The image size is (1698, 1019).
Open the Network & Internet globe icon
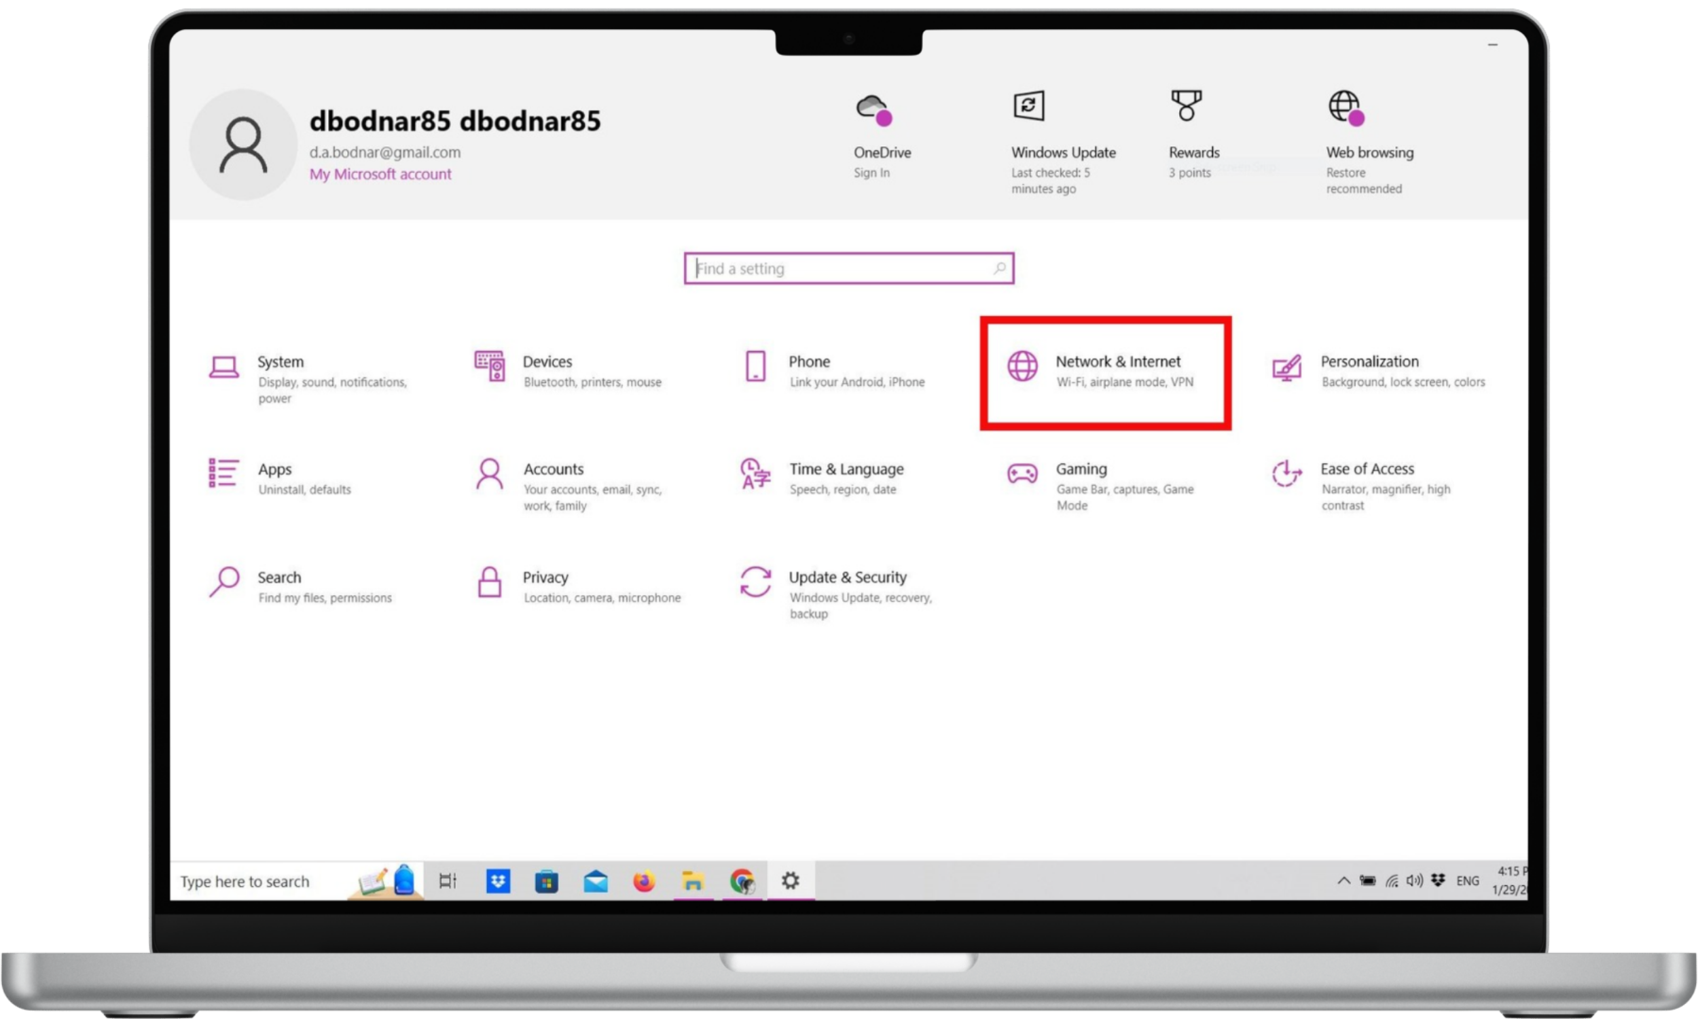point(1022,366)
